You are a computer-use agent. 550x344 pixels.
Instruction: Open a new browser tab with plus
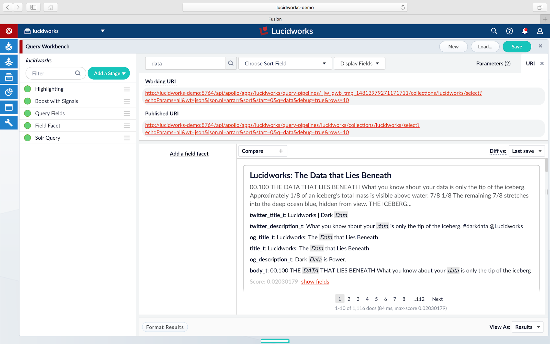point(545,19)
